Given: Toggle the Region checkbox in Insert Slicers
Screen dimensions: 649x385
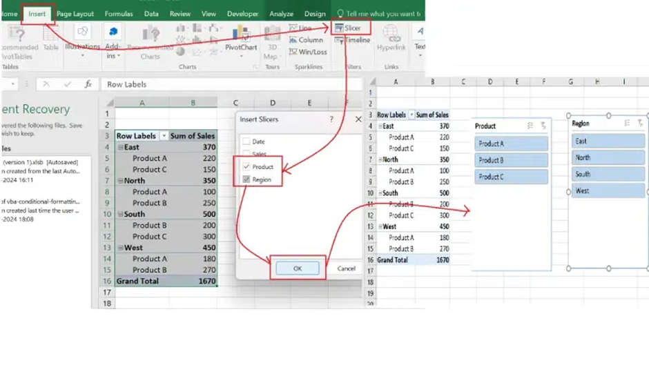Looking at the screenshot, I should (246, 179).
